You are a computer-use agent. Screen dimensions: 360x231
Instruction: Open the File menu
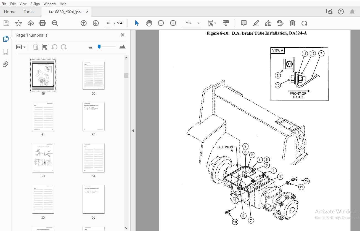[4, 4]
